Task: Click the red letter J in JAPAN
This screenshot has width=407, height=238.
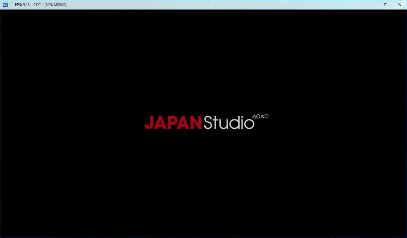Action: [x=149, y=123]
